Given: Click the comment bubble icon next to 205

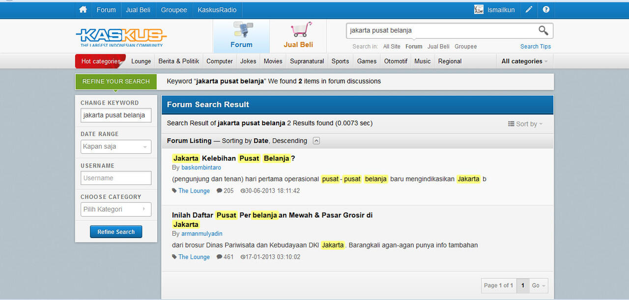Looking at the screenshot, I should tap(220, 191).
